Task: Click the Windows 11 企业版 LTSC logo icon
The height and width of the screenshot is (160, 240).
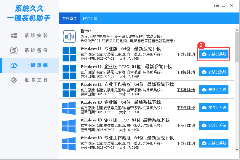Action: coord(69,72)
